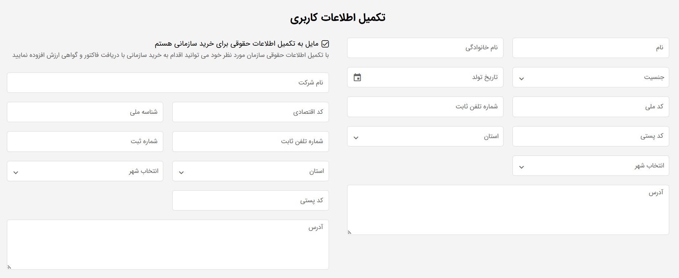Open the company province (استان) dropdown

pos(250,171)
